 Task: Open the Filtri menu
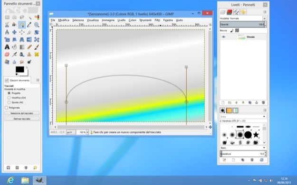157,20
